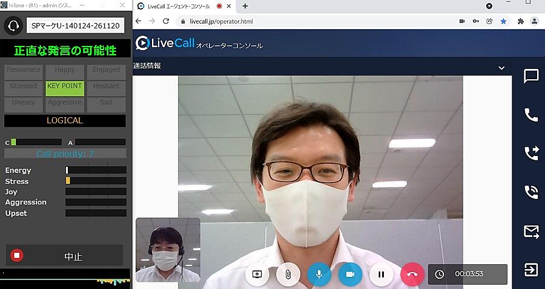Open the Chrome profile dropdown arrow
The width and height of the screenshot is (545, 289).
tap(489, 6)
